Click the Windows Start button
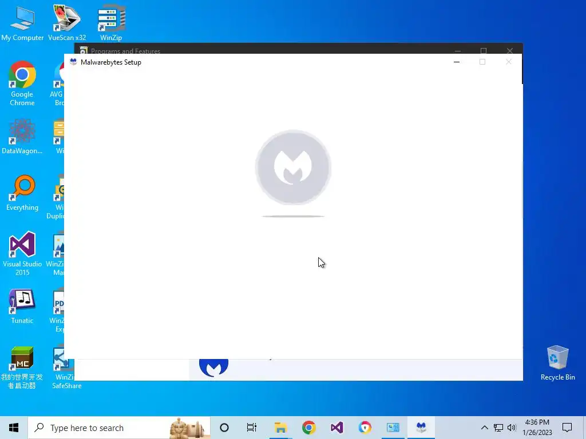This screenshot has height=439, width=586. click(14, 428)
